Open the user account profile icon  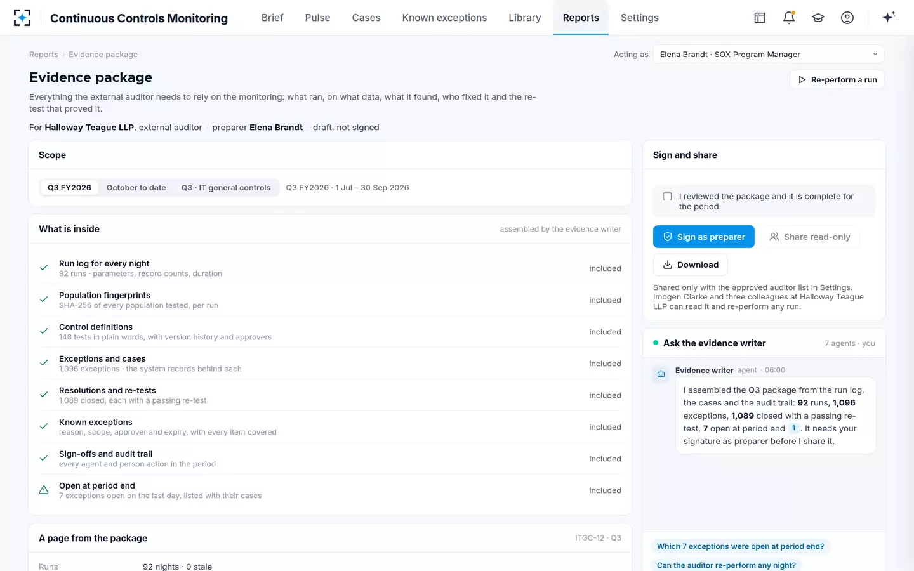(847, 18)
